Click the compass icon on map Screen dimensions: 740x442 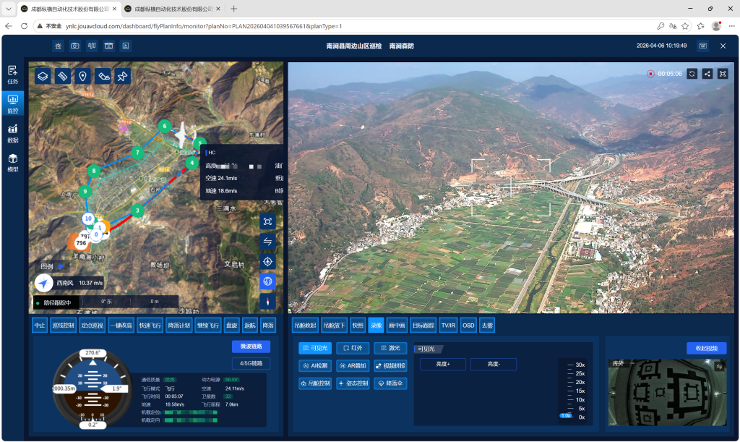point(267,301)
